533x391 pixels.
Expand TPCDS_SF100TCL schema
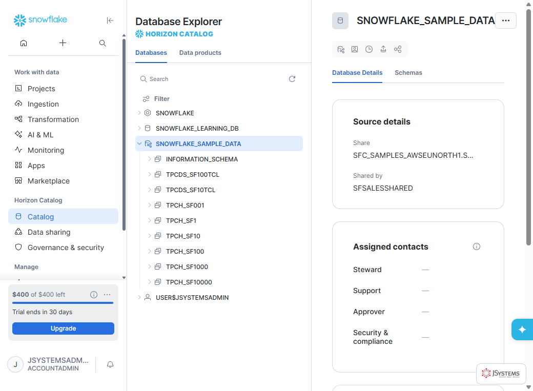pyautogui.click(x=149, y=174)
